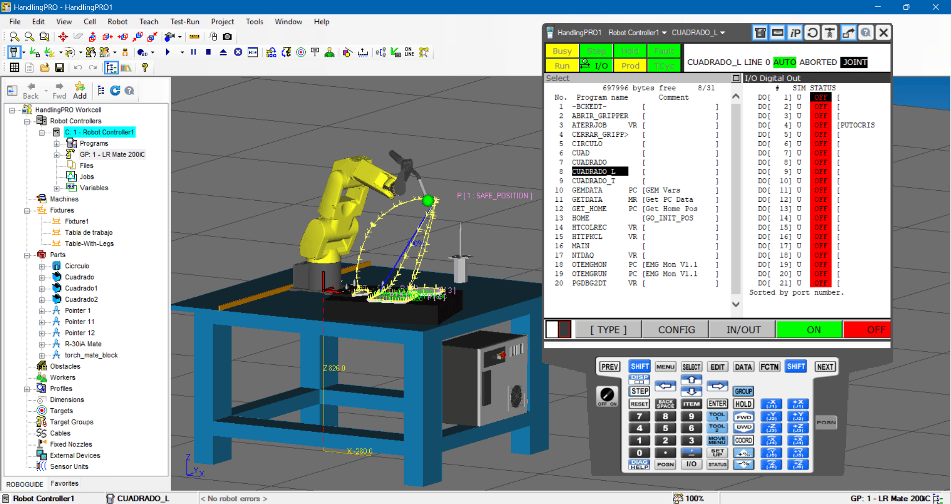Expand the Programs tree node
The width and height of the screenshot is (951, 504).
56,144
